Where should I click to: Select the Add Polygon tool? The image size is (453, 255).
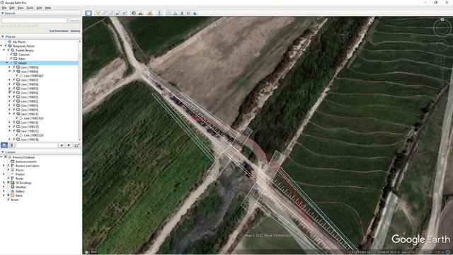pyautogui.click(x=104, y=13)
